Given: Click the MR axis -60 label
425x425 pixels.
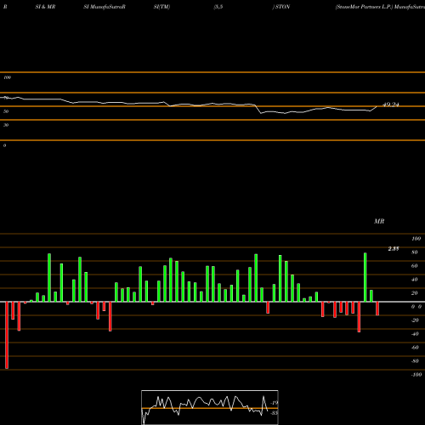Looking at the screenshot, I should pyautogui.click(x=415, y=348).
